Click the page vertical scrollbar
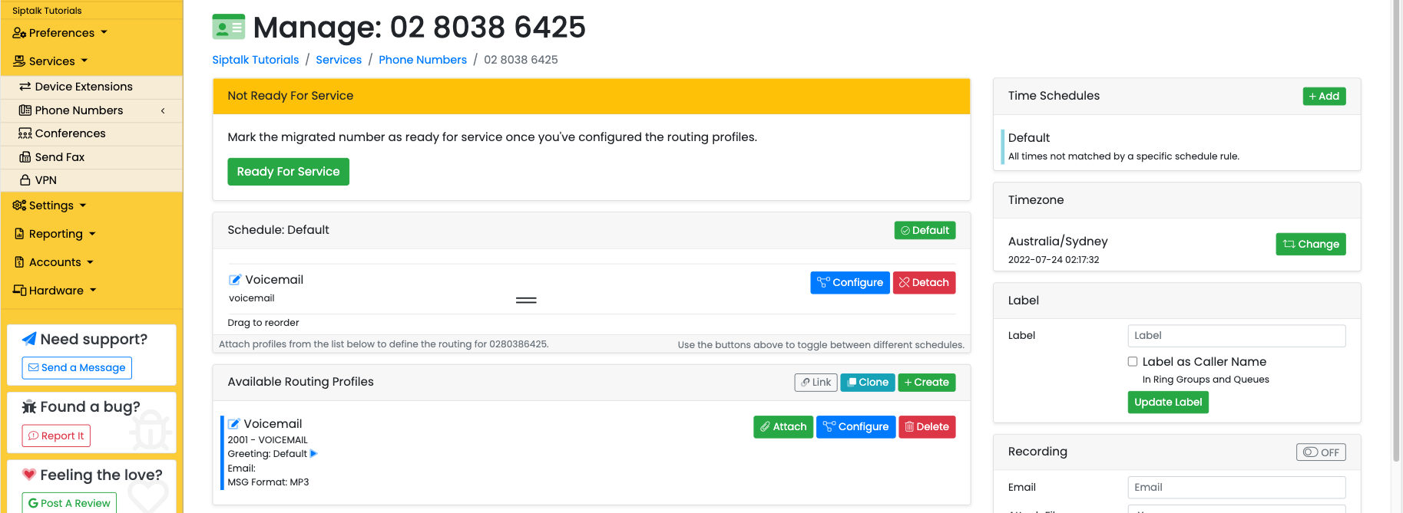This screenshot has width=1403, height=513. tap(1396, 230)
